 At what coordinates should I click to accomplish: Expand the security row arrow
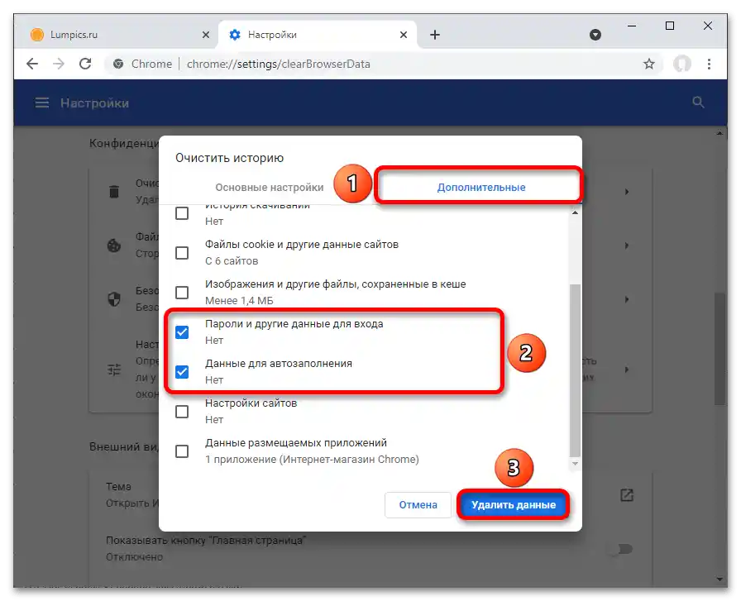click(x=627, y=299)
